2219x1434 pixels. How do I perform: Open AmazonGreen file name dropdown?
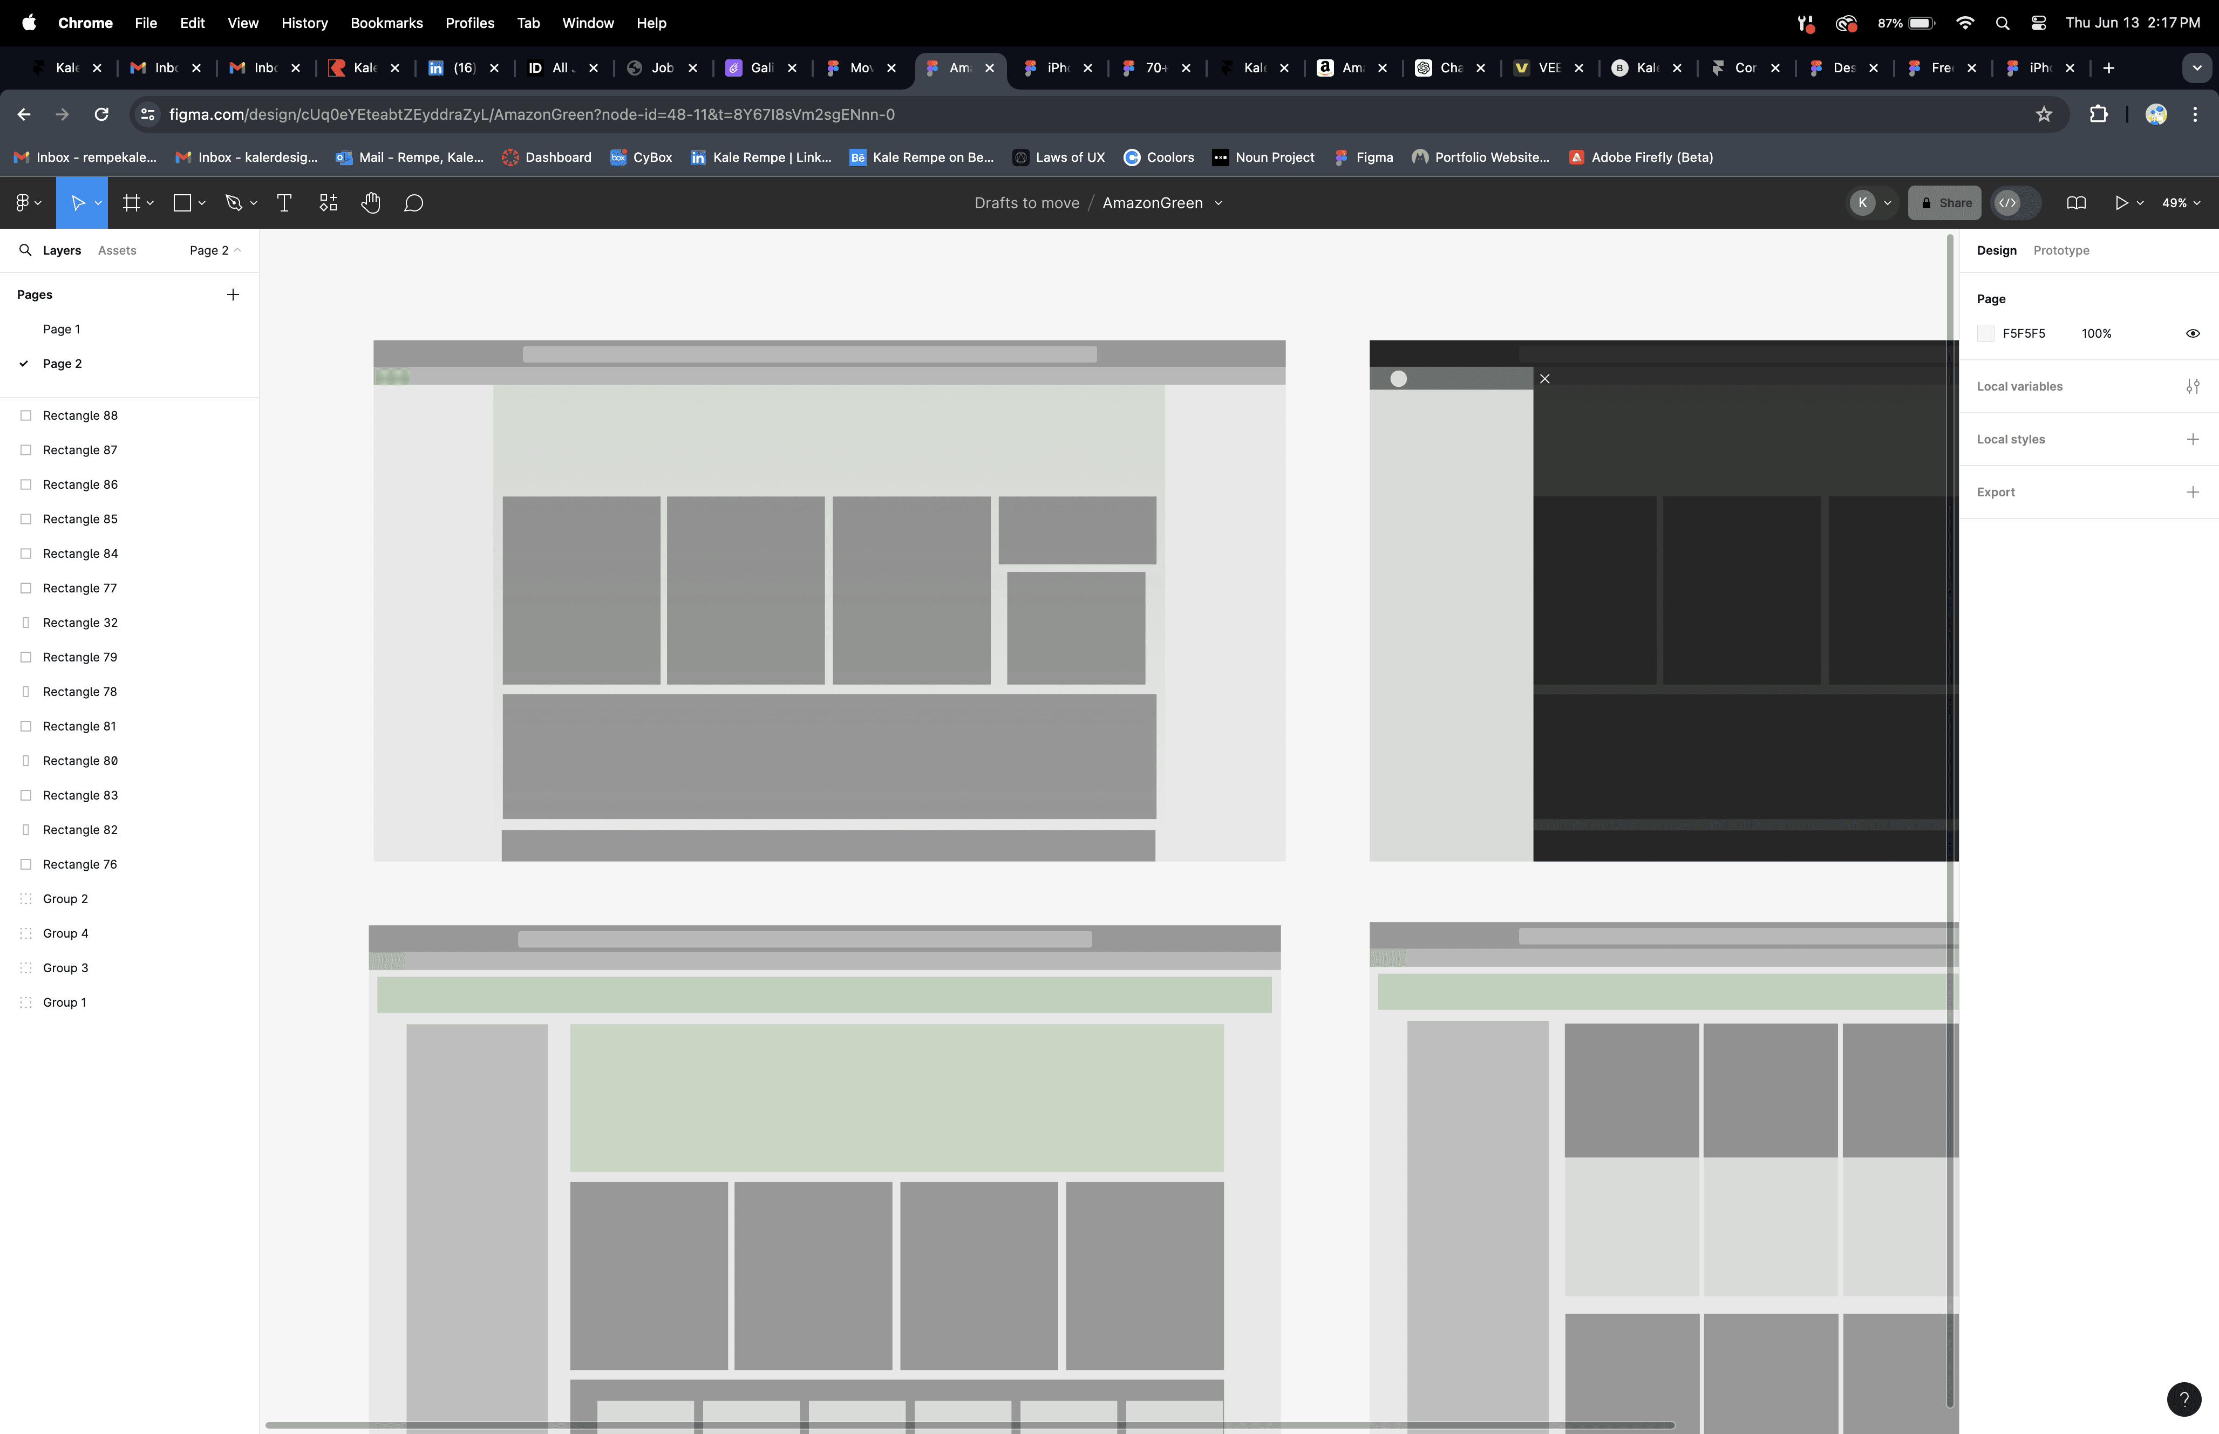point(1218,203)
